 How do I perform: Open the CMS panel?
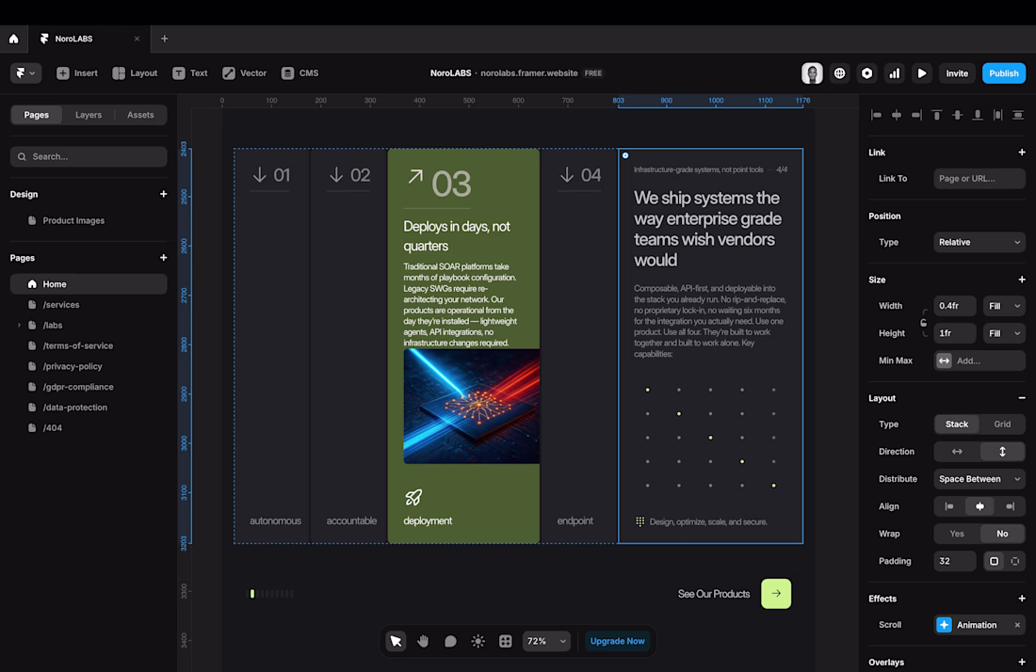coord(299,73)
